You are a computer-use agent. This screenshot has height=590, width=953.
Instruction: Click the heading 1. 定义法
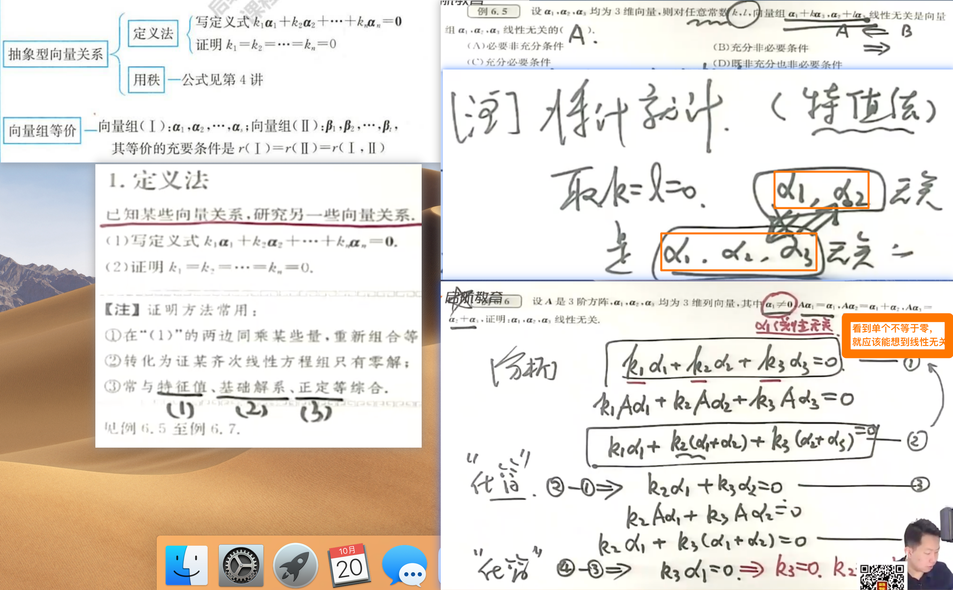(159, 181)
